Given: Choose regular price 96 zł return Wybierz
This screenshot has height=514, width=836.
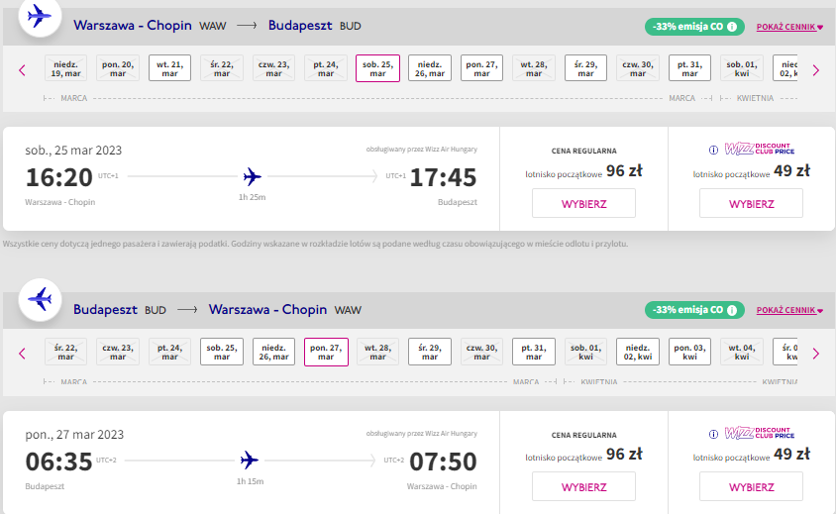Looking at the screenshot, I should click(x=583, y=487).
